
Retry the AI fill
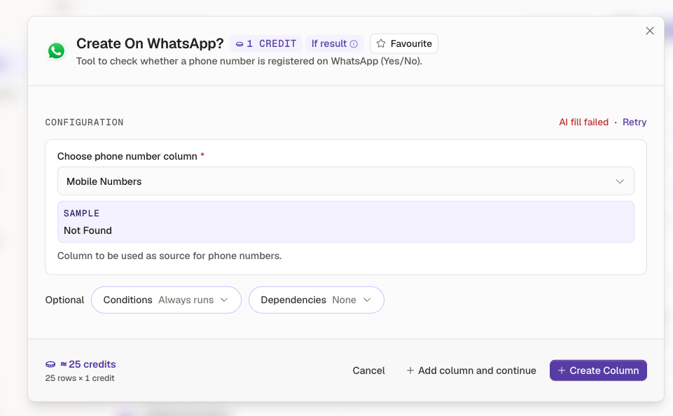tap(634, 123)
